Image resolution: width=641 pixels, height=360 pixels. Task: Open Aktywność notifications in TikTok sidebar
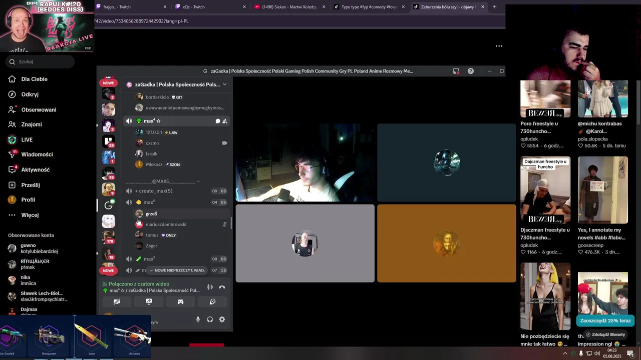click(35, 170)
